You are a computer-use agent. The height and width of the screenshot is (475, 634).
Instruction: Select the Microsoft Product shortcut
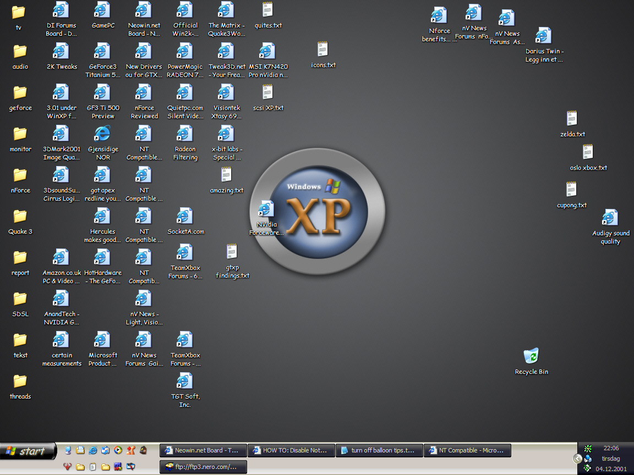103,349
